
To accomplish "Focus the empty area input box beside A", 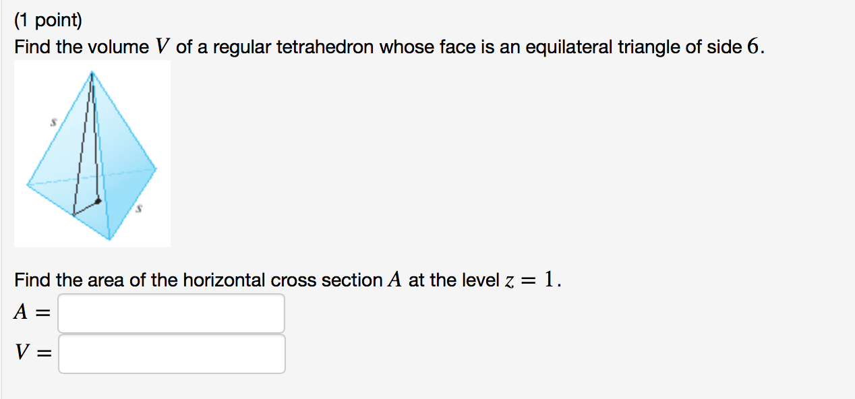I will 171,313.
